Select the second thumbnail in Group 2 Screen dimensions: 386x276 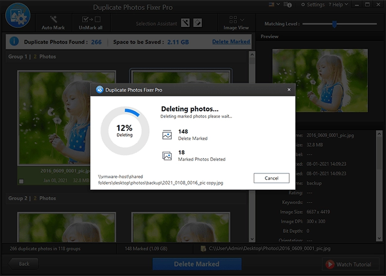click(181, 227)
